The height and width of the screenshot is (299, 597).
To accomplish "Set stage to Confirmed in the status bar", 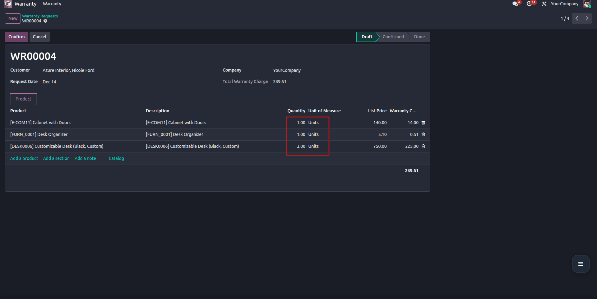I will [393, 37].
